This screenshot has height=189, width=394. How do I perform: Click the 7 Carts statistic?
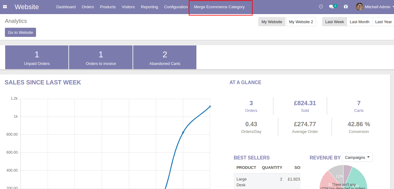click(359, 106)
